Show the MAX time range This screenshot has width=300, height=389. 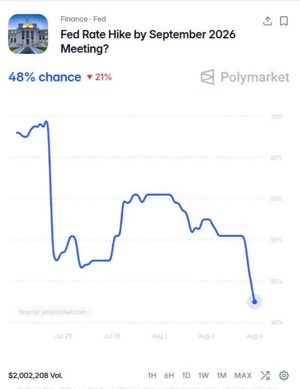(243, 375)
